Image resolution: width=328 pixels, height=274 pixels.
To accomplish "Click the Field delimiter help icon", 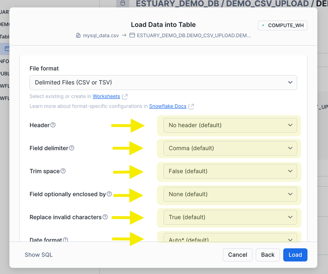I will [72, 148].
